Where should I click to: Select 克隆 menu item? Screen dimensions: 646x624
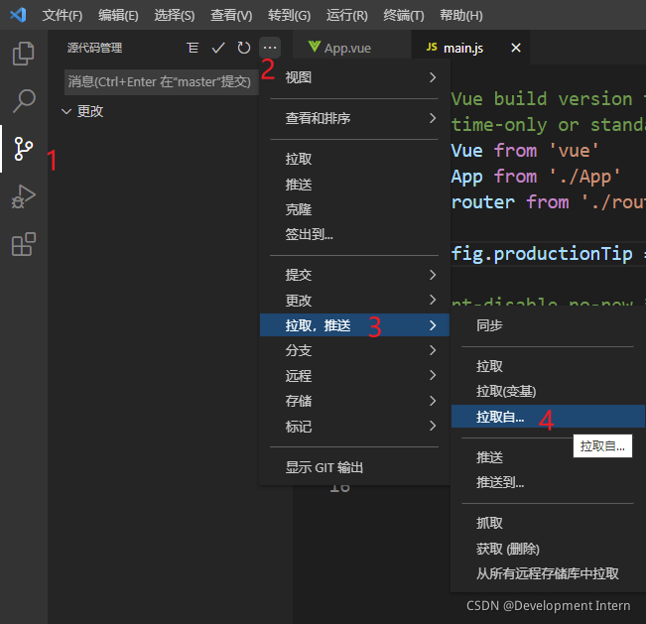tap(354, 209)
